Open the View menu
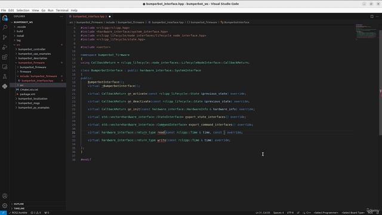 [x=35, y=10]
